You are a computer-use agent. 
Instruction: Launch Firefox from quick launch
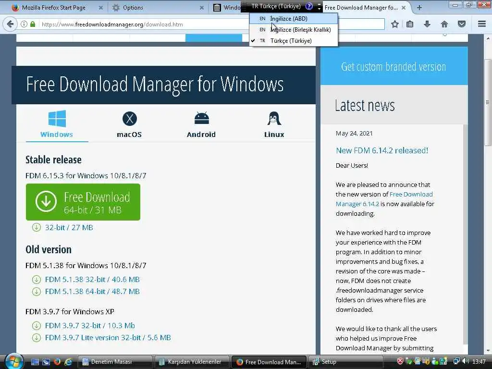[57, 362]
